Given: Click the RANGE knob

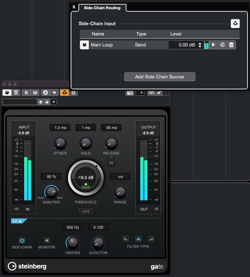Looking at the screenshot, I should click(x=120, y=192).
